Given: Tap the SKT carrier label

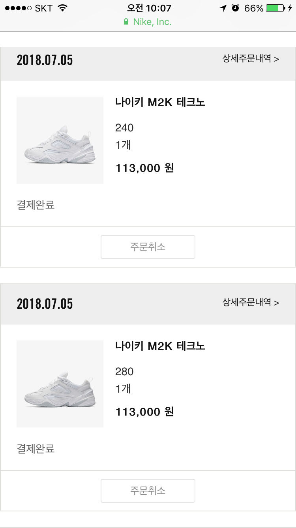Looking at the screenshot, I should coord(43,8).
